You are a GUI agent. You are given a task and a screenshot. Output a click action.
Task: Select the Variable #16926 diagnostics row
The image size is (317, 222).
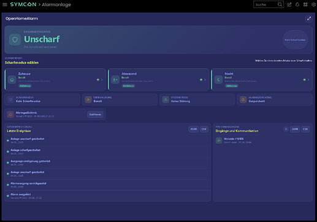(x=262, y=141)
